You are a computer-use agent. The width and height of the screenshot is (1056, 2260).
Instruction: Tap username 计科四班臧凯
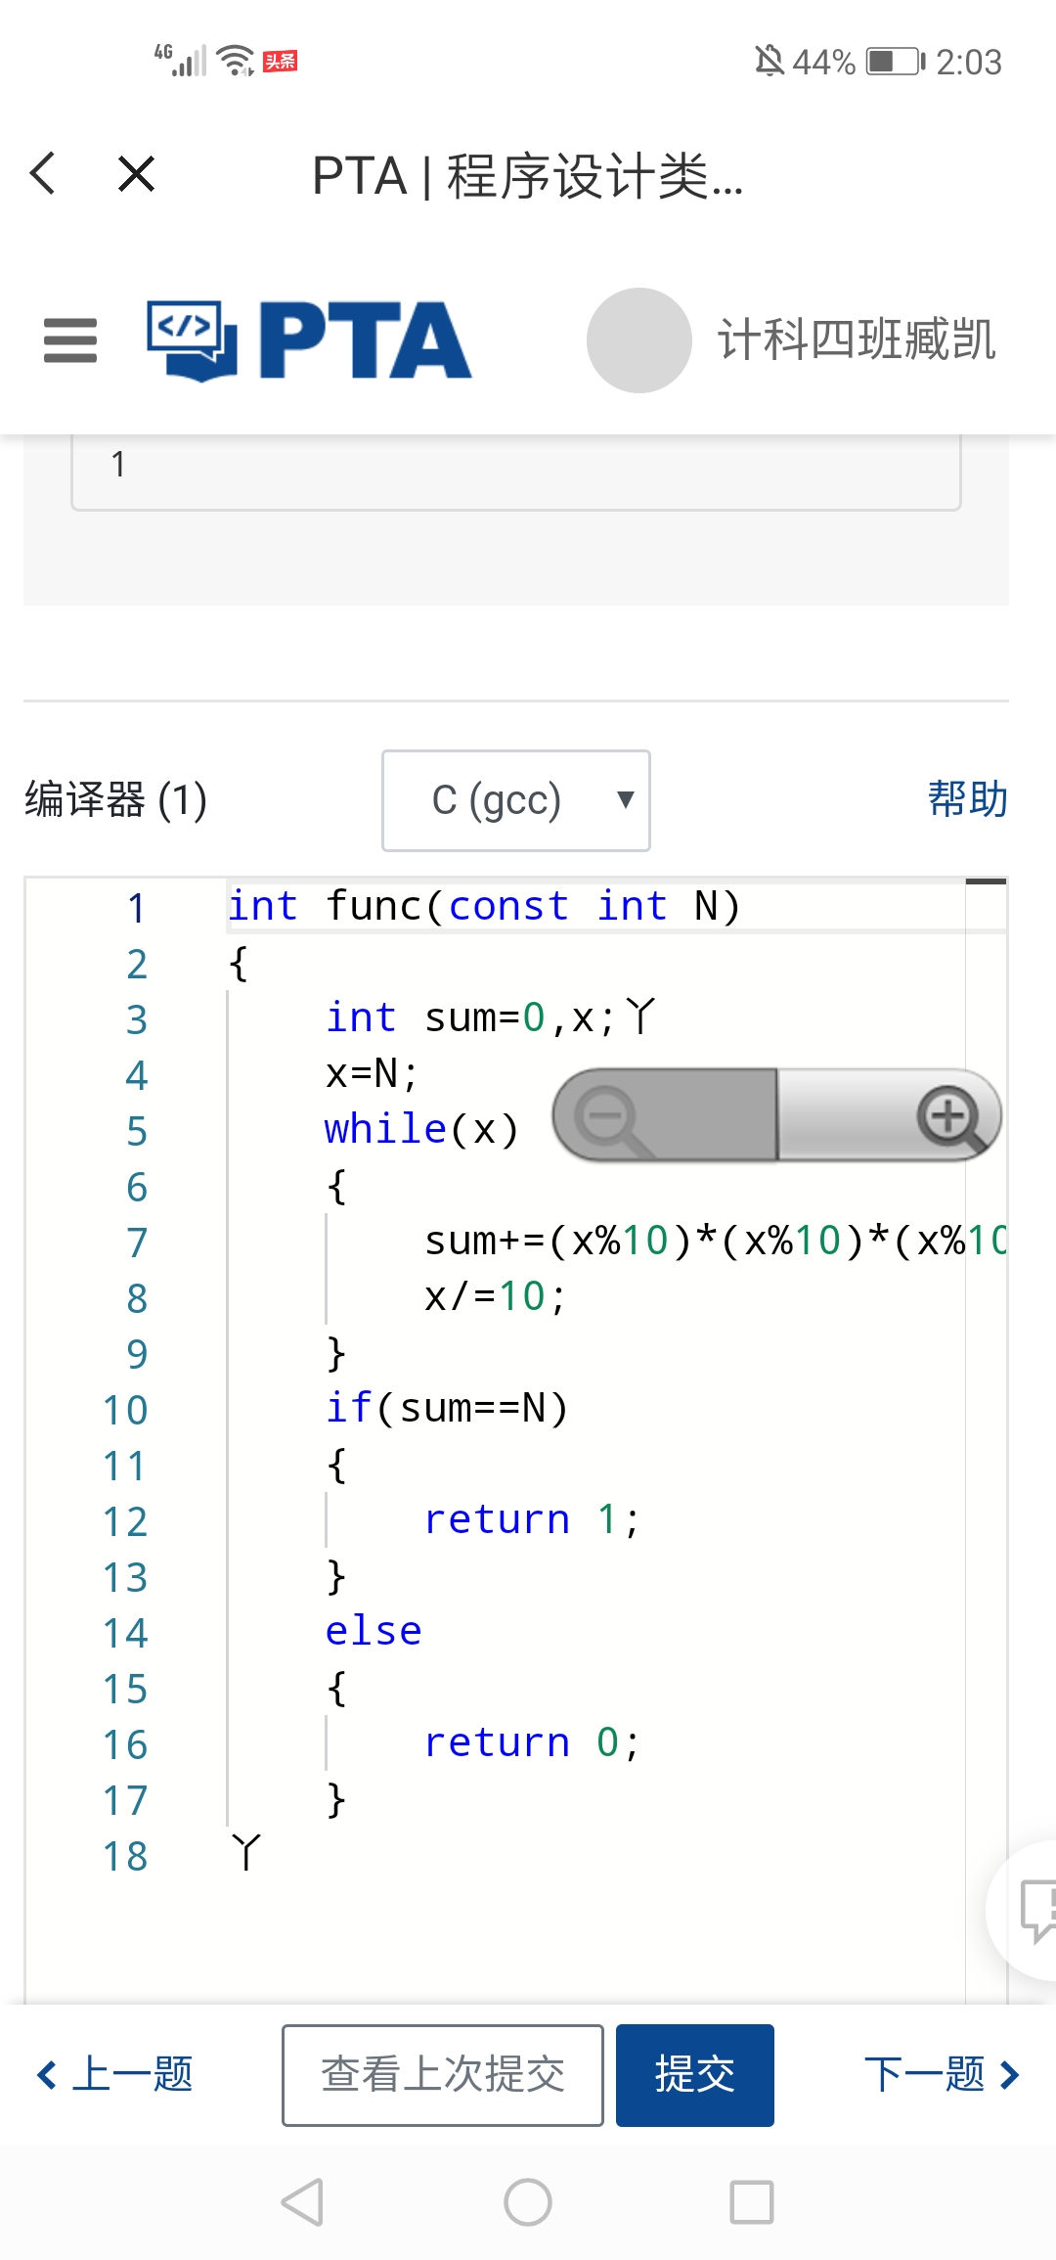[857, 340]
